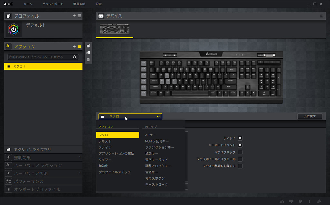Screen dimensions: 330x205
Task: Choose ファンクションキー remap option
Action: coord(160,147)
